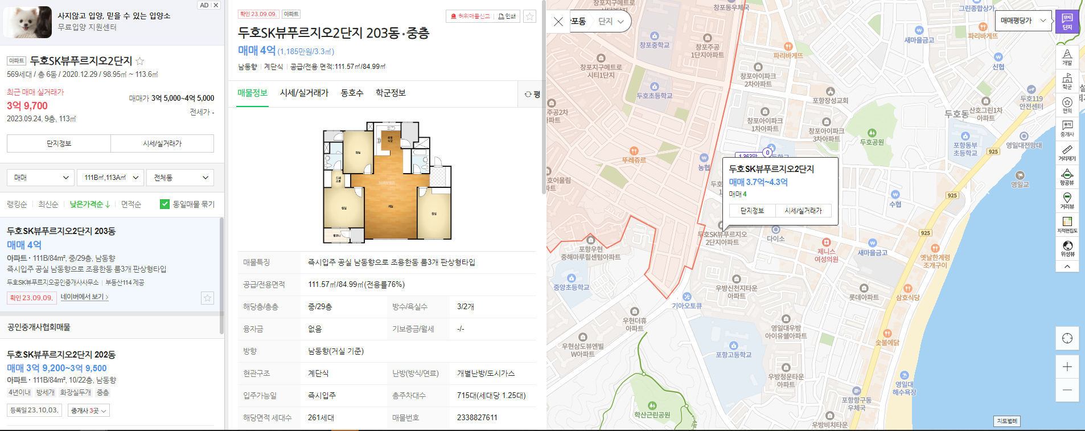Open the 매매 trade type dropdown

coord(40,178)
